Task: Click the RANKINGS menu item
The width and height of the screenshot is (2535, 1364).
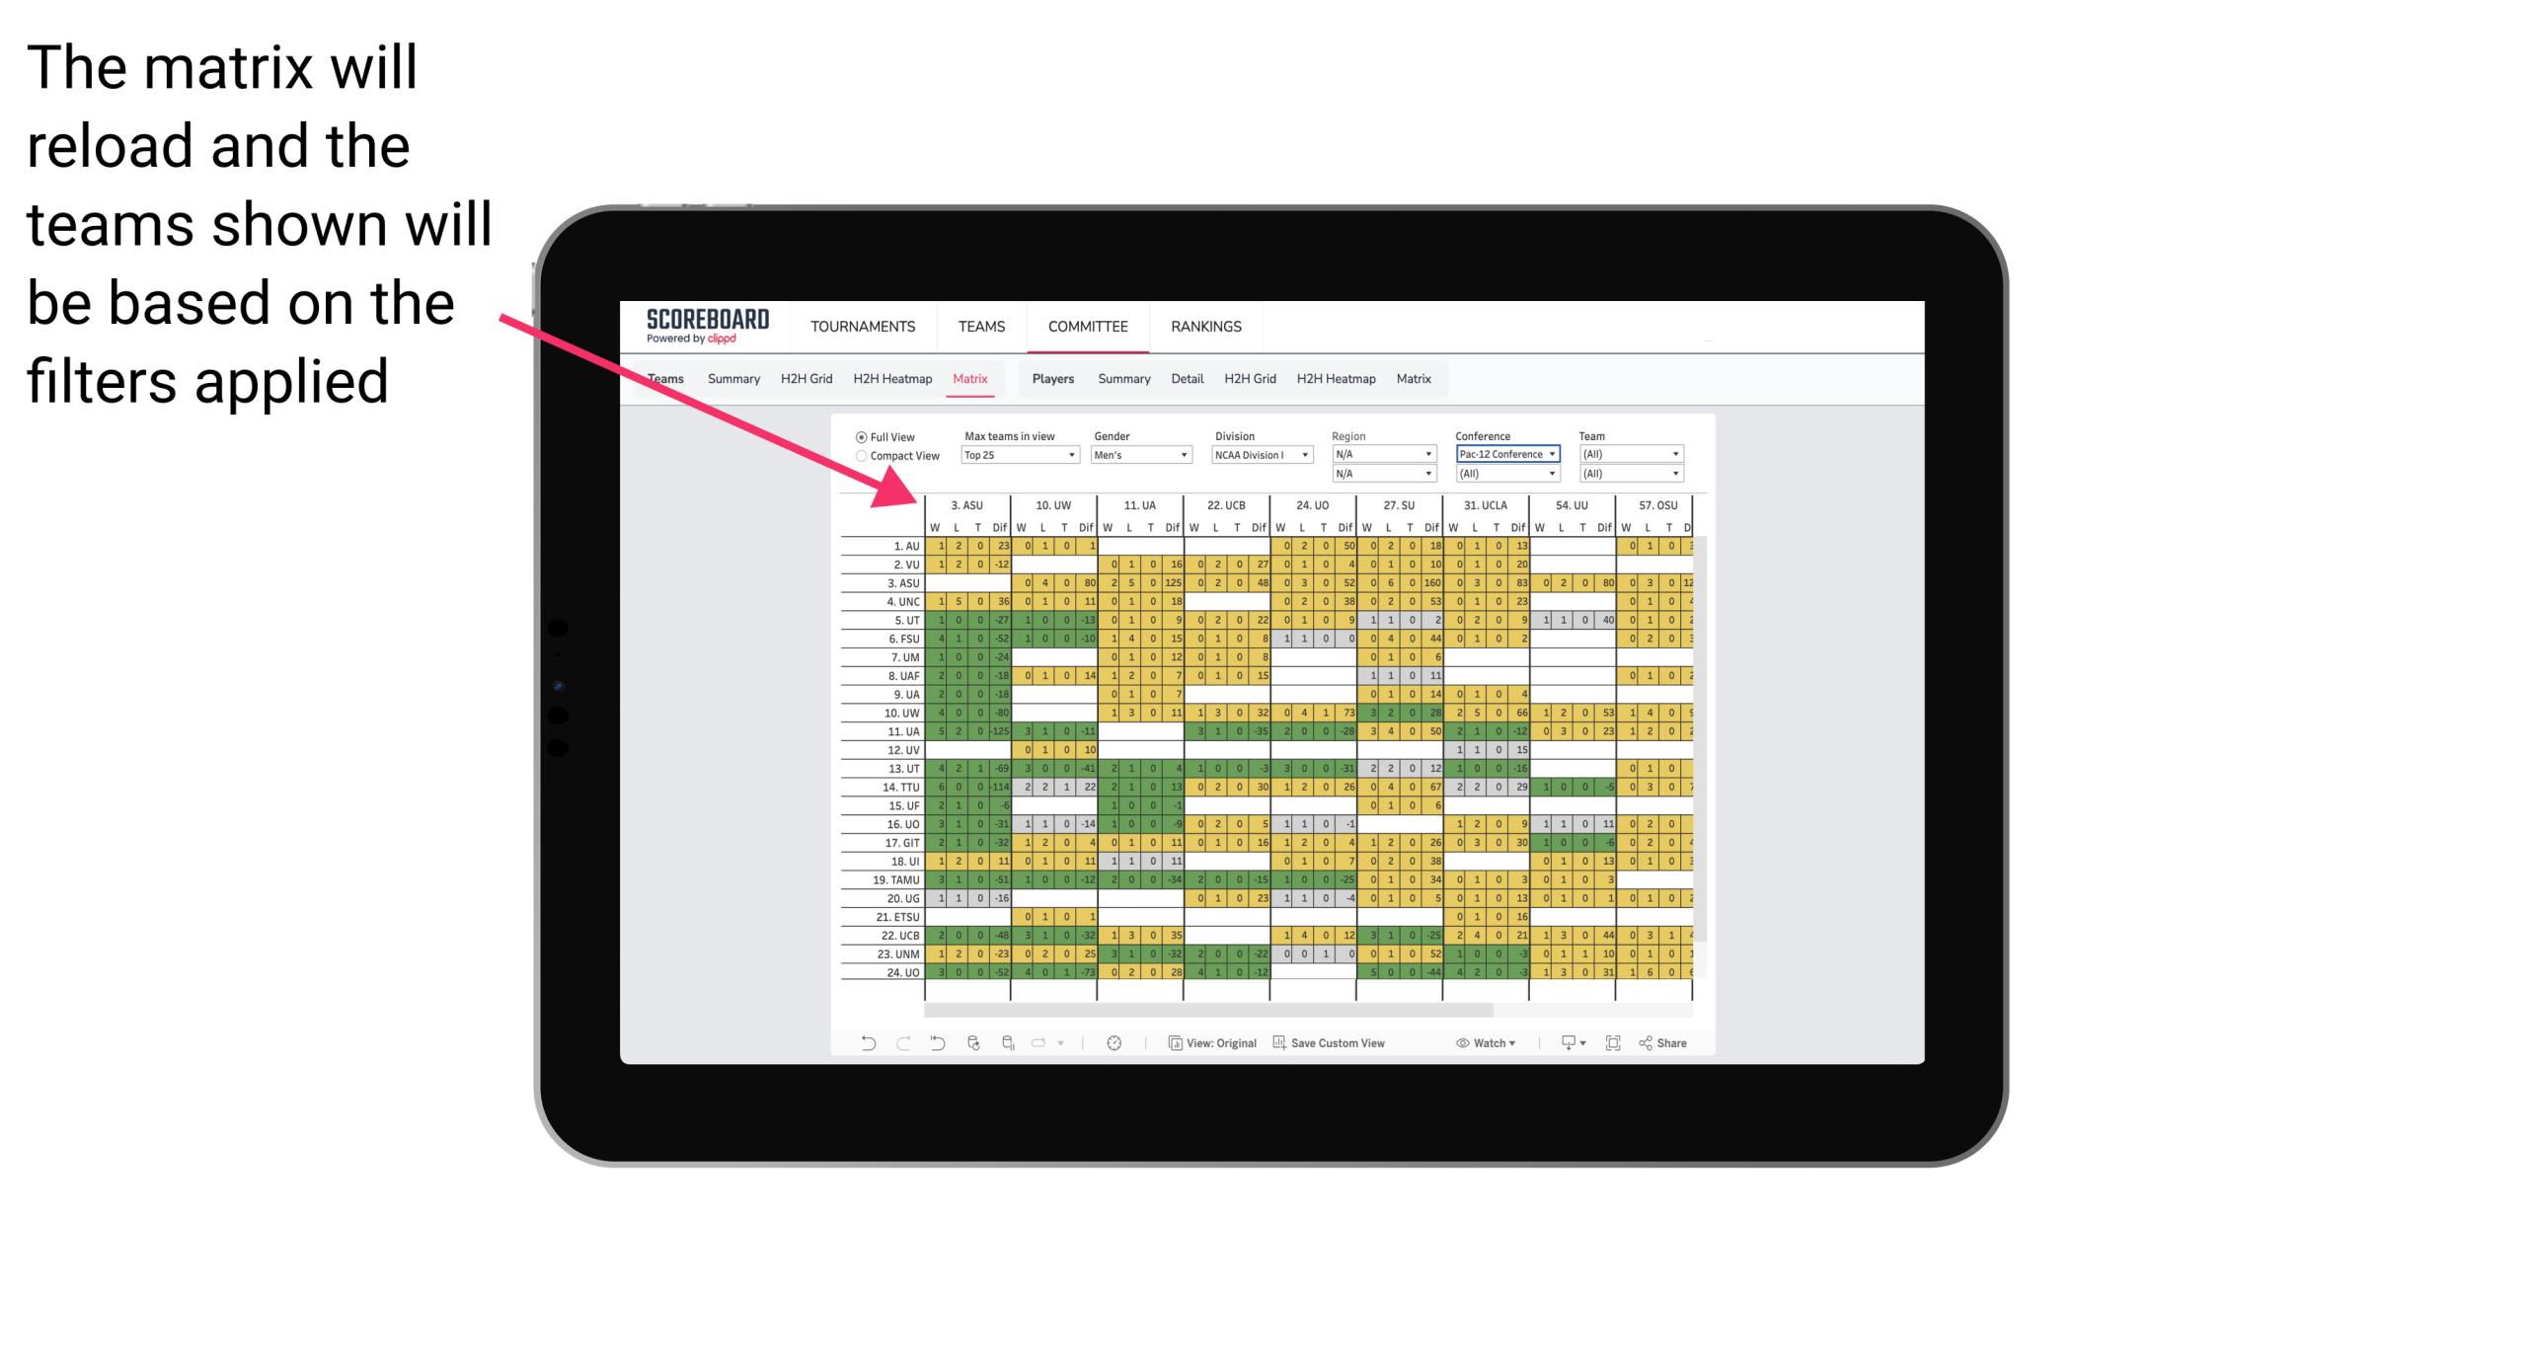Action: 1206,326
